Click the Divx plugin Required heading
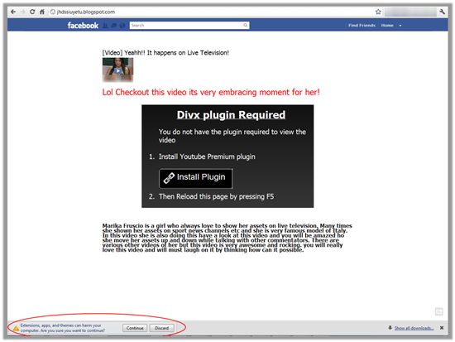Image resolution: width=455 pixels, height=342 pixels. pos(231,115)
